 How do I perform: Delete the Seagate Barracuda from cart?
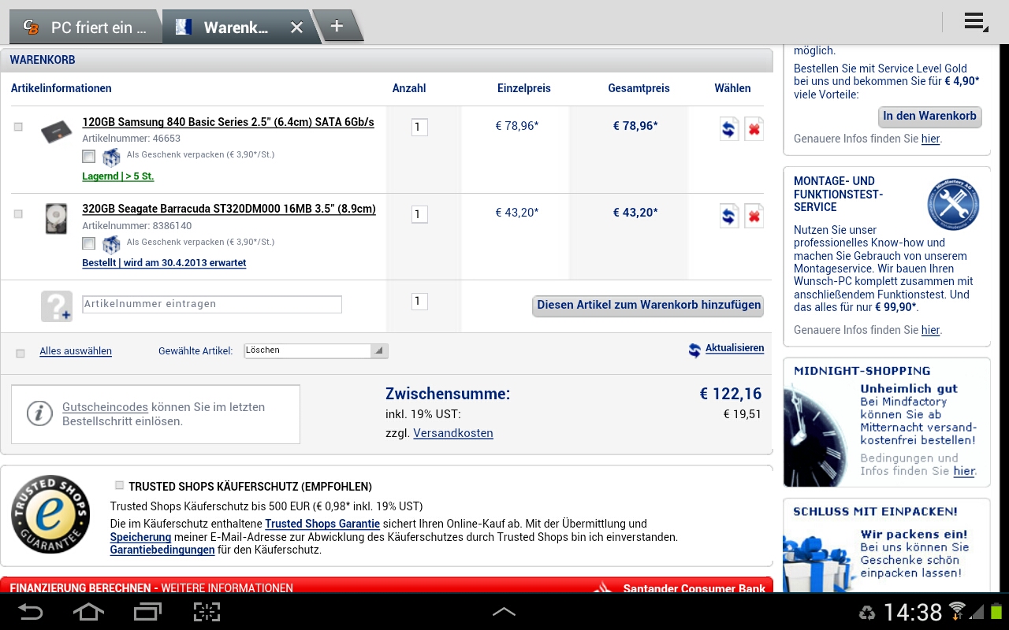(754, 215)
